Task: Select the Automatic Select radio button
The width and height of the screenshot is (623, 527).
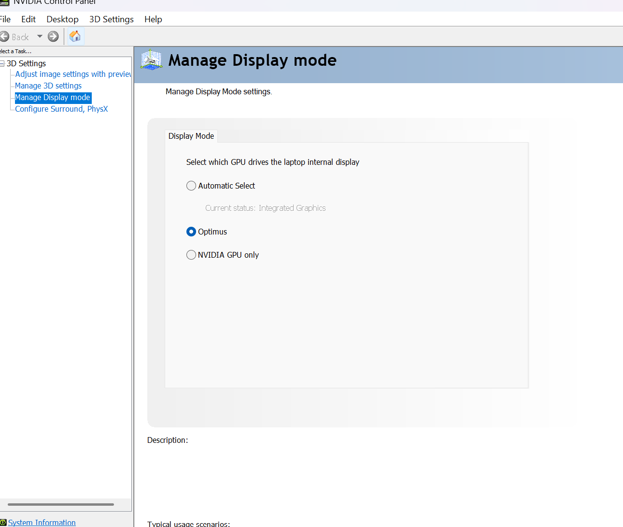Action: 191,186
